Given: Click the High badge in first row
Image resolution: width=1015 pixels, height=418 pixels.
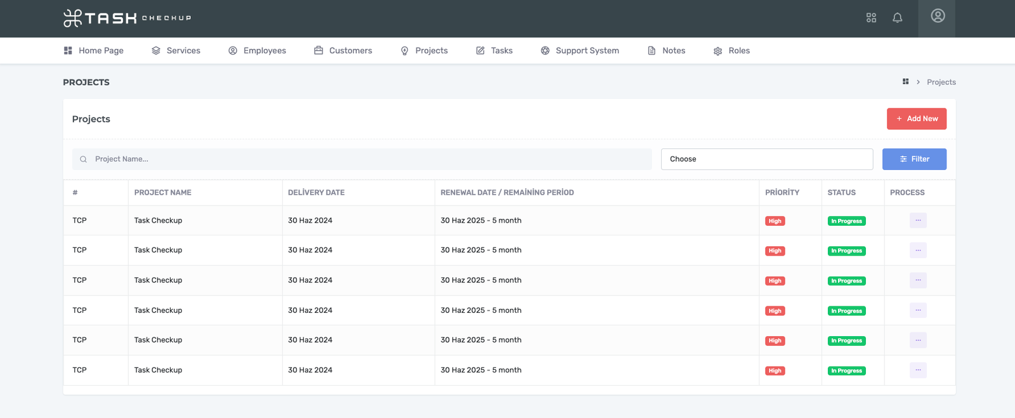Looking at the screenshot, I should point(775,221).
